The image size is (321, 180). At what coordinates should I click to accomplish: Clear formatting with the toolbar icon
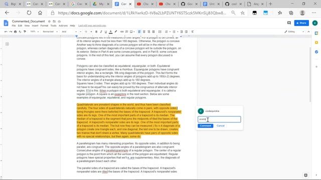point(193,31)
